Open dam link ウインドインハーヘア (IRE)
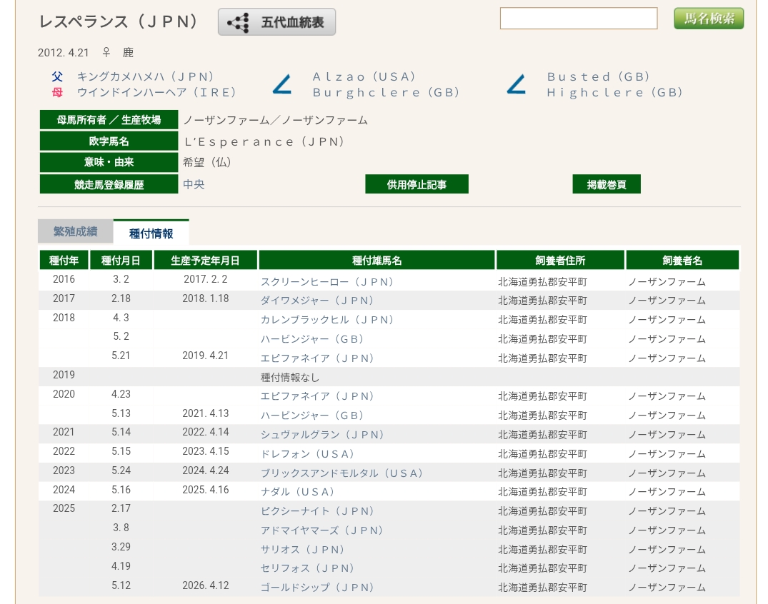Viewport: 768px width, 604px height. 156,92
